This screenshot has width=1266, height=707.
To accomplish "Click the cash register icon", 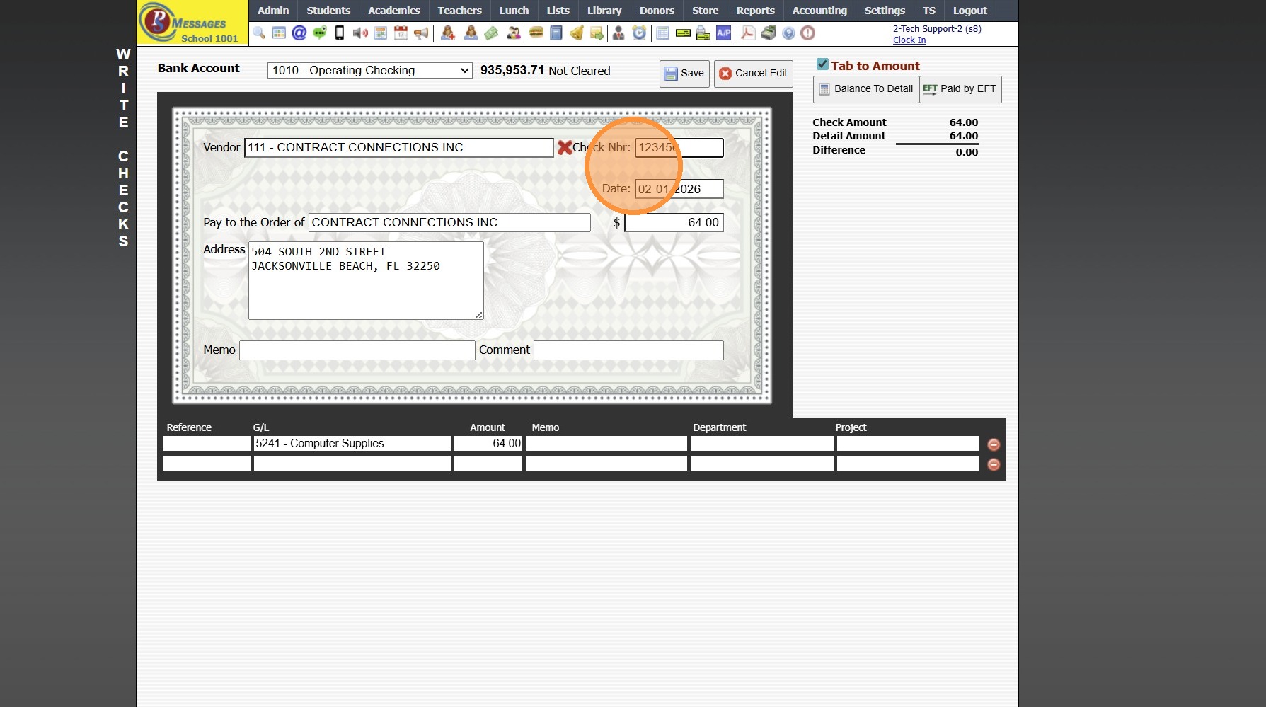I will (x=768, y=33).
